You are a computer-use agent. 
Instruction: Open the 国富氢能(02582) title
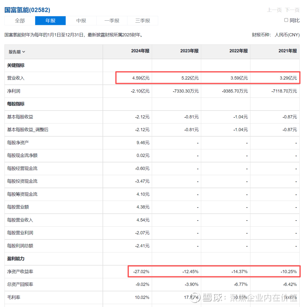[27, 10]
